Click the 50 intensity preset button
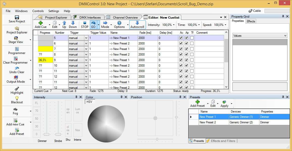Viewport: 292px width, 151px height. tap(37, 119)
